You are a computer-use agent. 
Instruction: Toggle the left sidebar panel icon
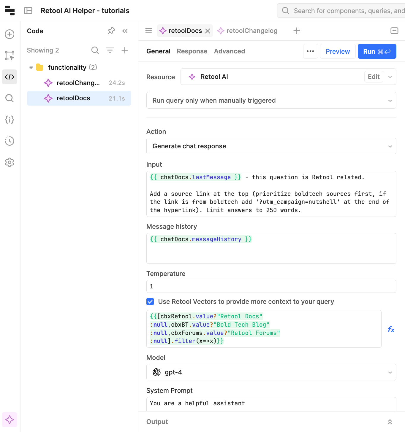pyautogui.click(x=28, y=11)
